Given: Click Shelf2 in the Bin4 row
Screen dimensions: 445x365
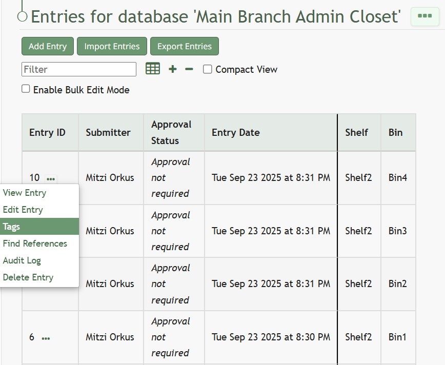Looking at the screenshot, I should click(358, 178).
